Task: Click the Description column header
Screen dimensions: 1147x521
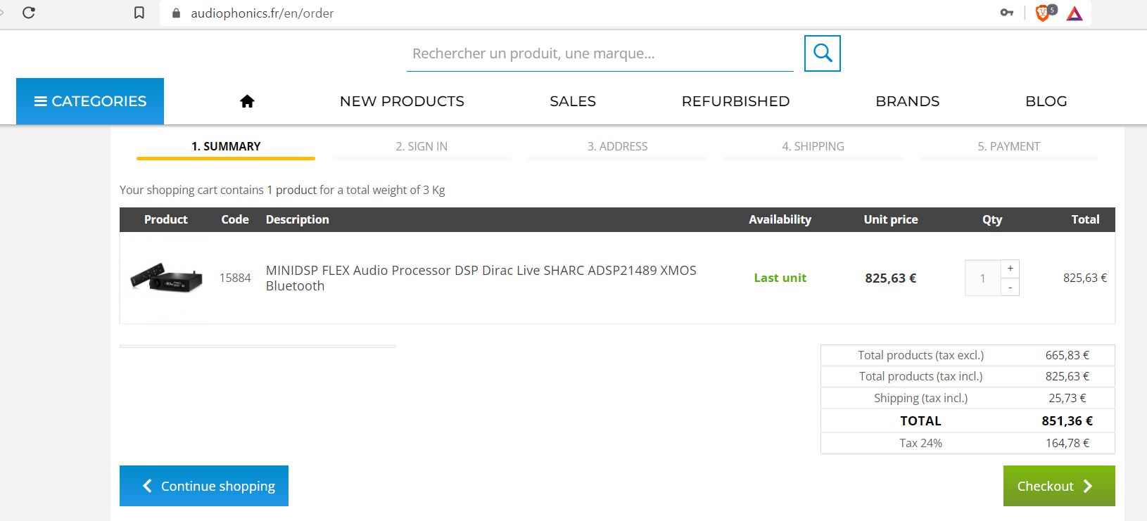Action: [x=297, y=219]
